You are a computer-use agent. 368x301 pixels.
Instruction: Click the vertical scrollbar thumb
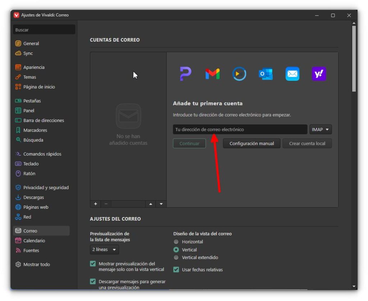(x=354, y=58)
